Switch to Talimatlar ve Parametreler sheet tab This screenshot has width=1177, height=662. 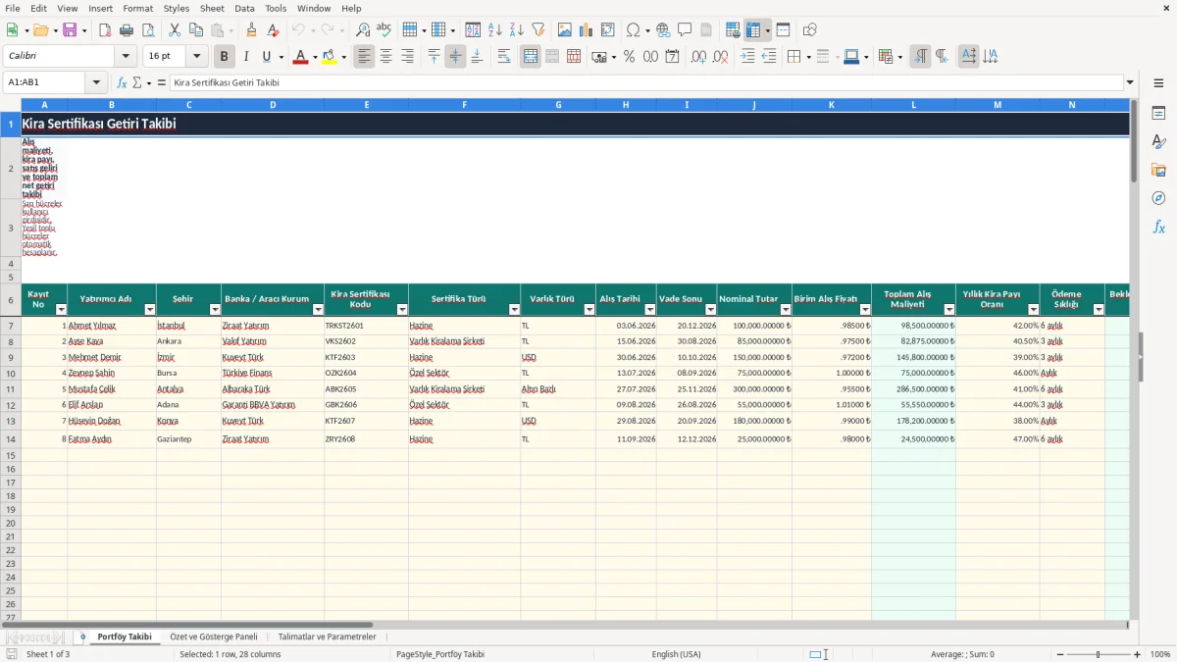(327, 637)
